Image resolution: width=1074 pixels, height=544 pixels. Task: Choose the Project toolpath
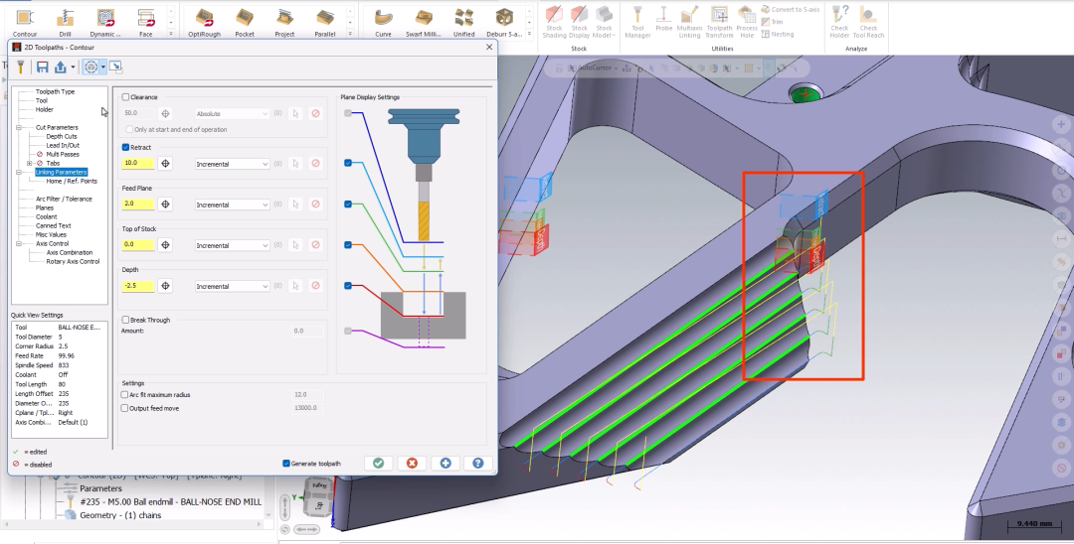[x=284, y=21]
